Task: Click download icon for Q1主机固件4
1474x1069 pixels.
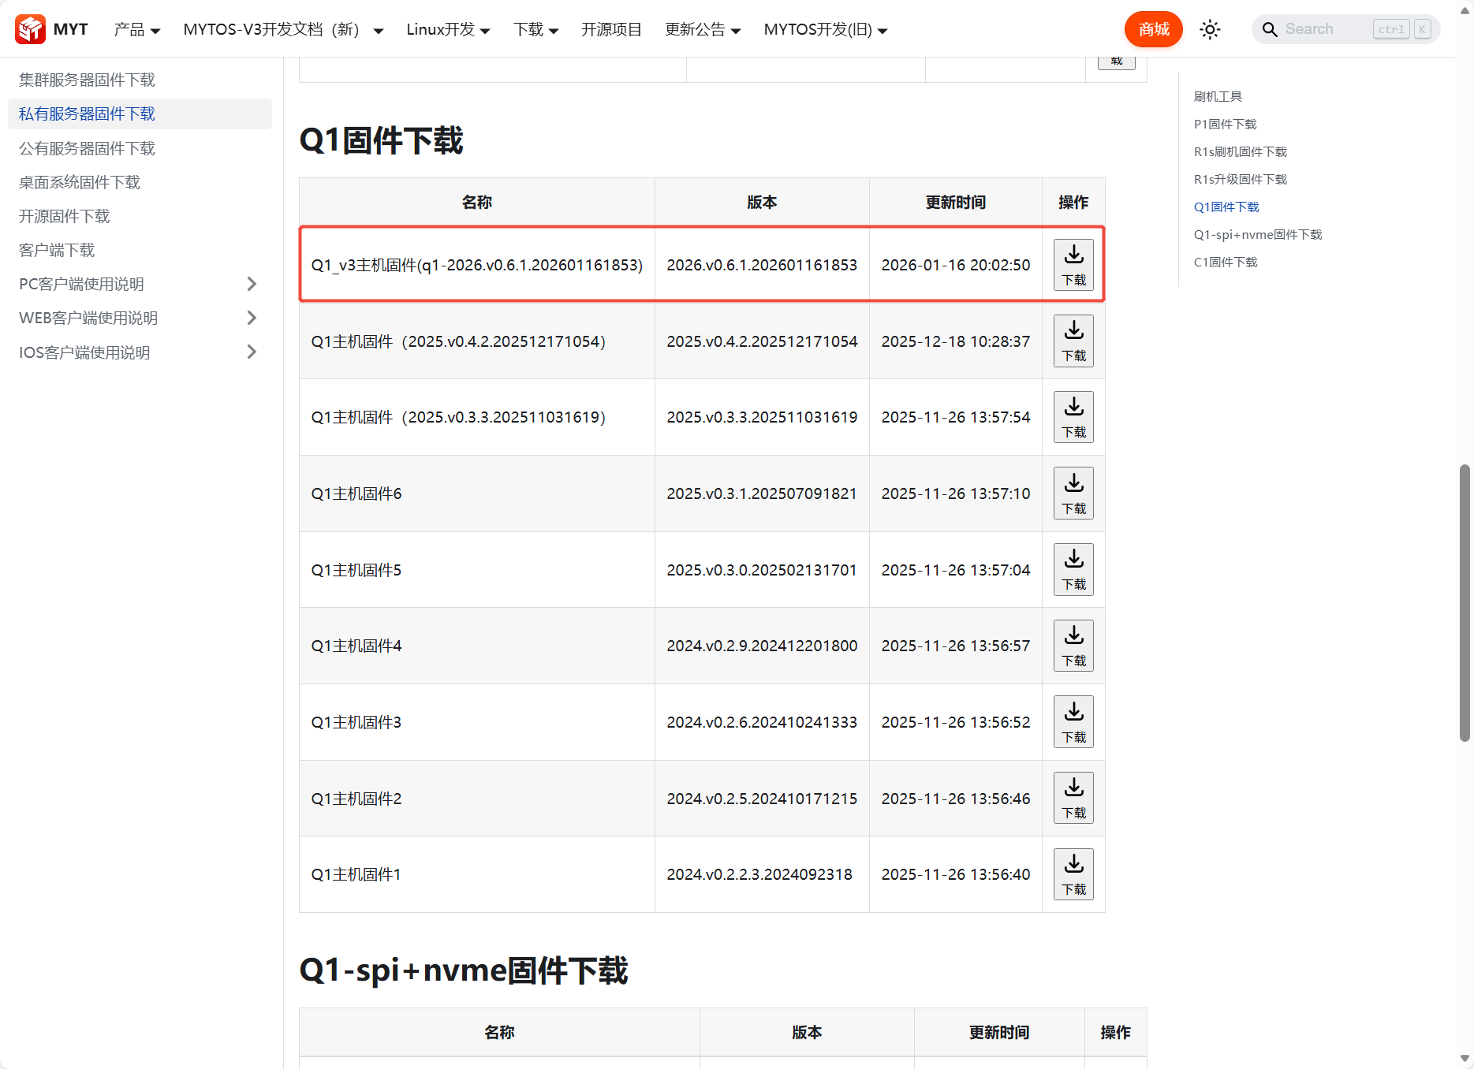Action: tap(1073, 646)
